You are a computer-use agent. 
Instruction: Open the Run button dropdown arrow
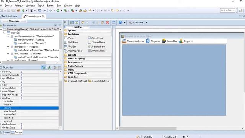[x=61, y=10]
